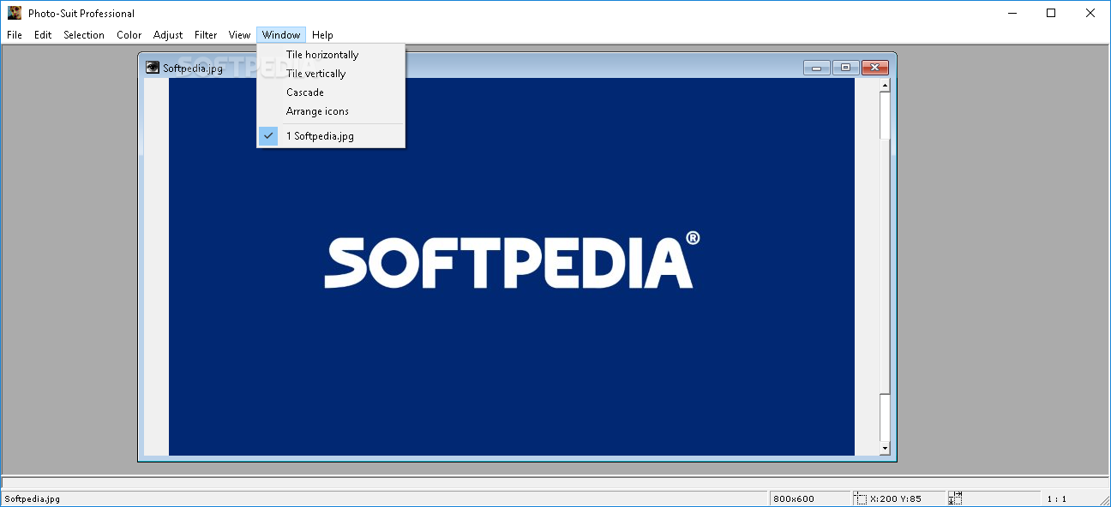Click the scroll down arrow of image window
Viewport: 1111px width, 507px height.
pyautogui.click(x=886, y=449)
